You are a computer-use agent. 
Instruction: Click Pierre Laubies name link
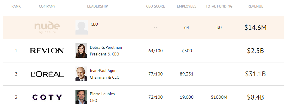click(x=102, y=94)
